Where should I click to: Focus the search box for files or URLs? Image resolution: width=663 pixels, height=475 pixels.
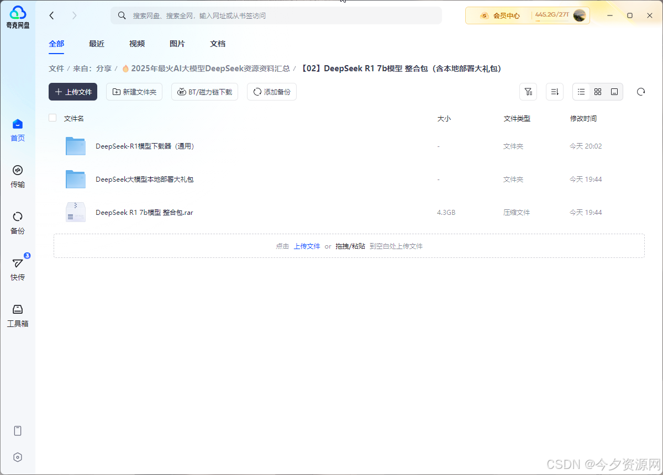click(x=276, y=15)
